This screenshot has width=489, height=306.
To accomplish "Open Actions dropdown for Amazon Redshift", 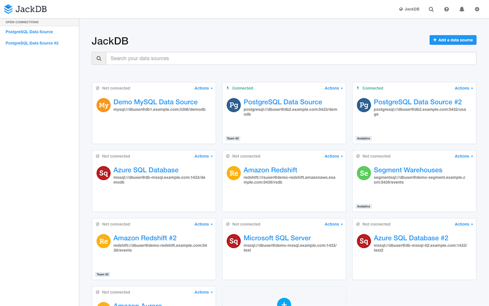I will (x=333, y=156).
